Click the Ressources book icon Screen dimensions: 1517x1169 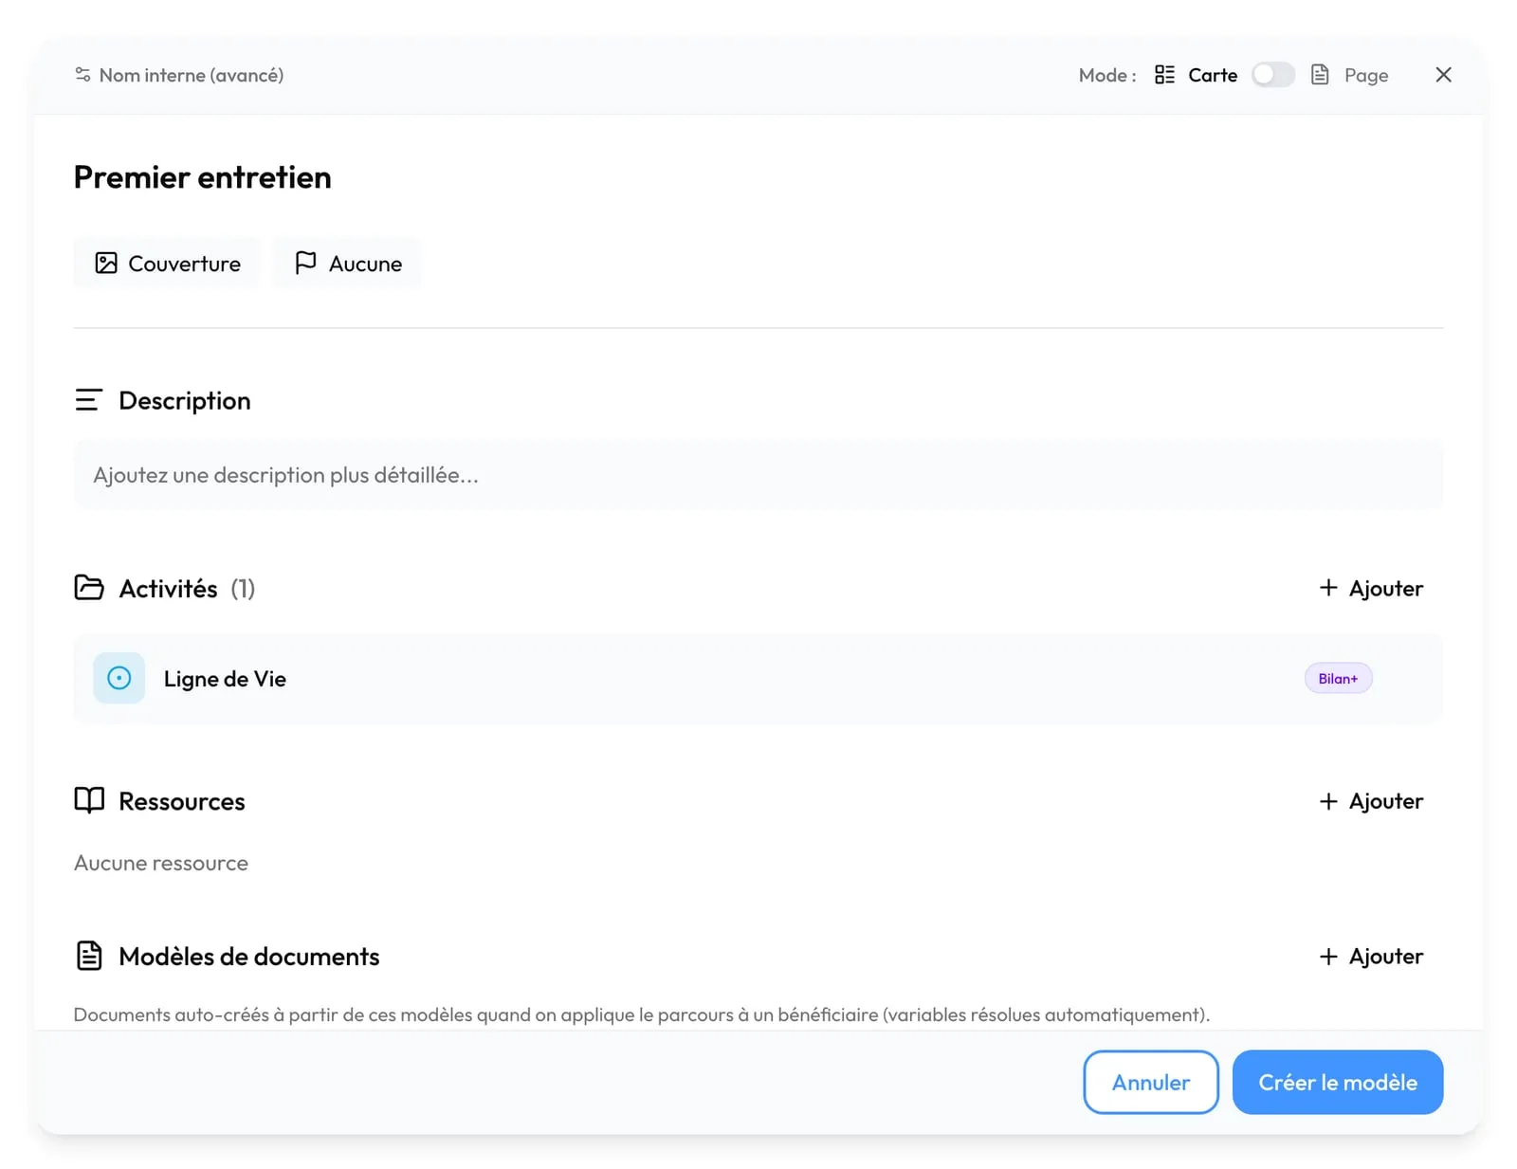(89, 800)
